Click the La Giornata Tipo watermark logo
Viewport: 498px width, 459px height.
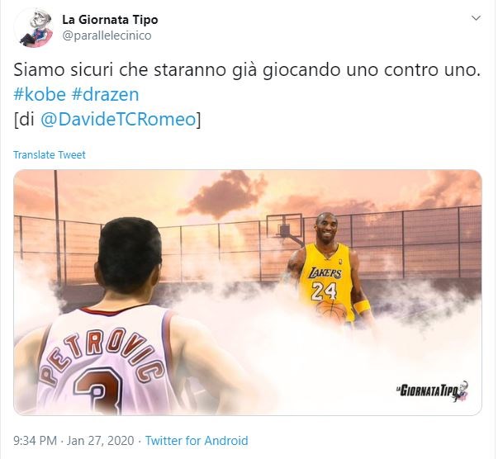[432, 390]
